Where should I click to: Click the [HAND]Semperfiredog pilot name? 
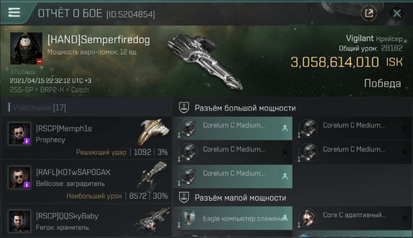[x=98, y=40]
